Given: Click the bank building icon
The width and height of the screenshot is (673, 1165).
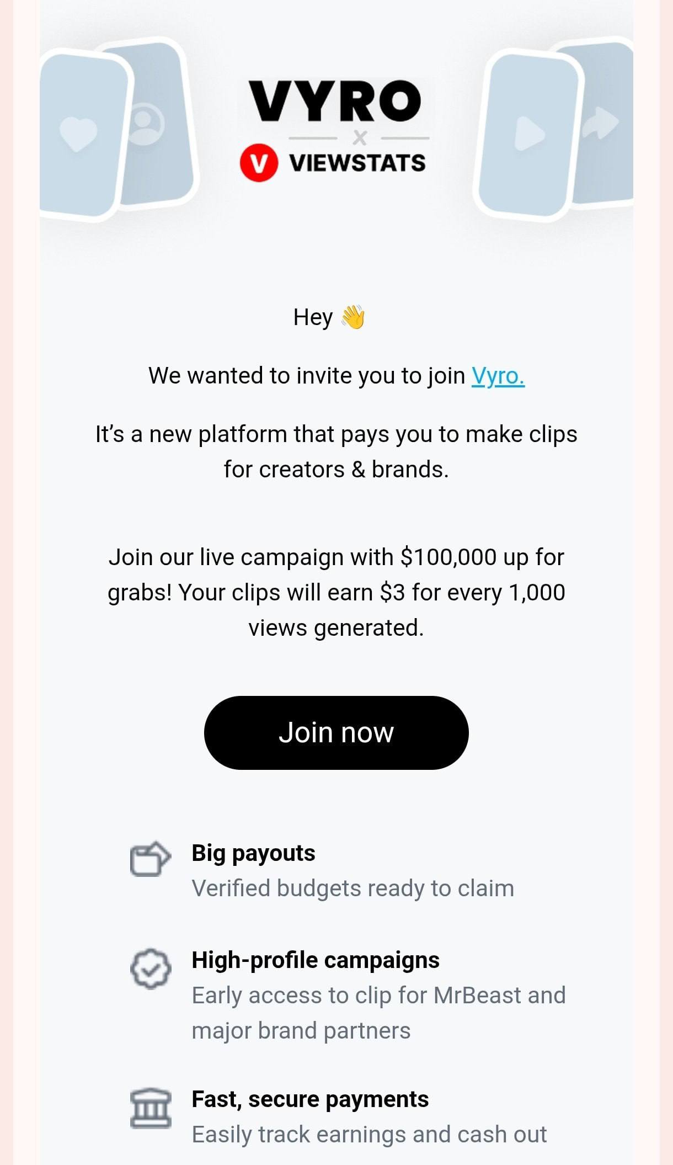Looking at the screenshot, I should (150, 1108).
